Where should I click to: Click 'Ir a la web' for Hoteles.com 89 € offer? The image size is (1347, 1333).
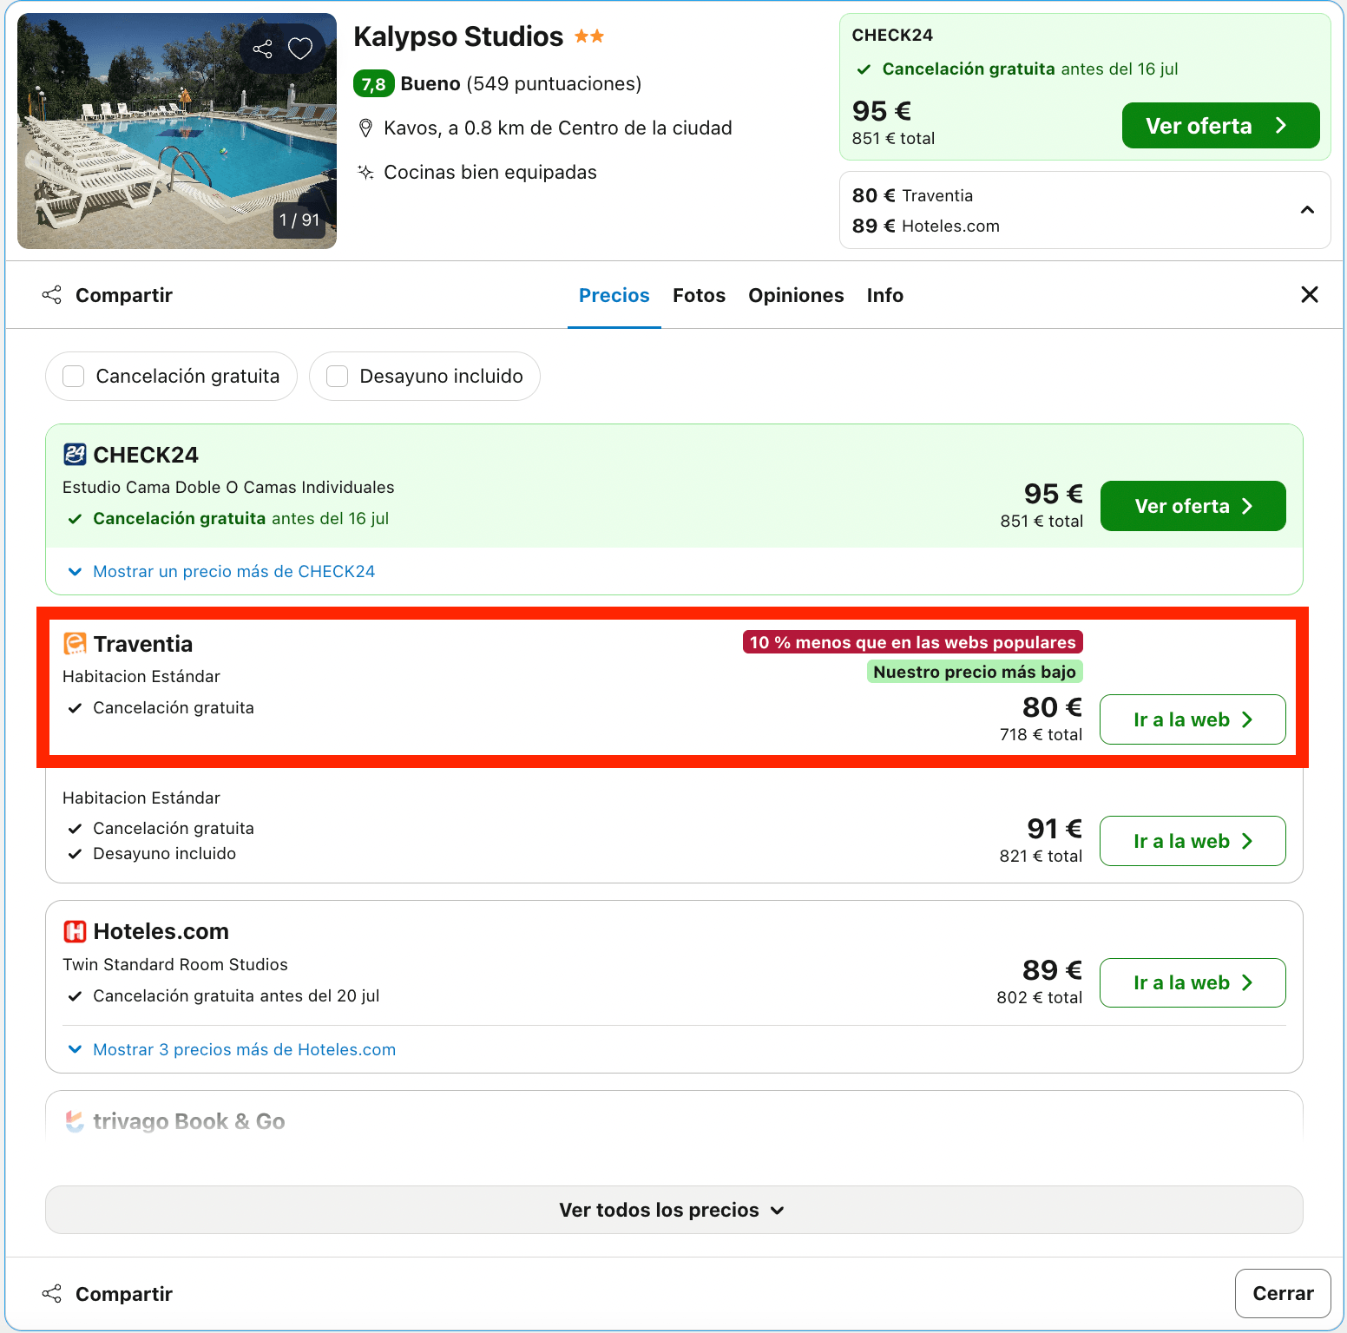tap(1193, 982)
